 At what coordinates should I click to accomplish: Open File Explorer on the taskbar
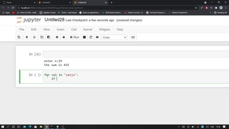click(41, 126)
